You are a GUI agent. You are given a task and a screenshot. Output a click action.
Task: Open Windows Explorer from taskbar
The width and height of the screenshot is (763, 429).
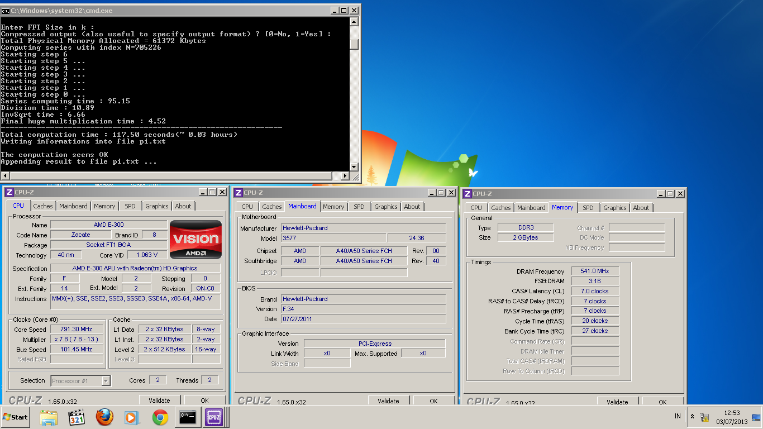point(49,417)
